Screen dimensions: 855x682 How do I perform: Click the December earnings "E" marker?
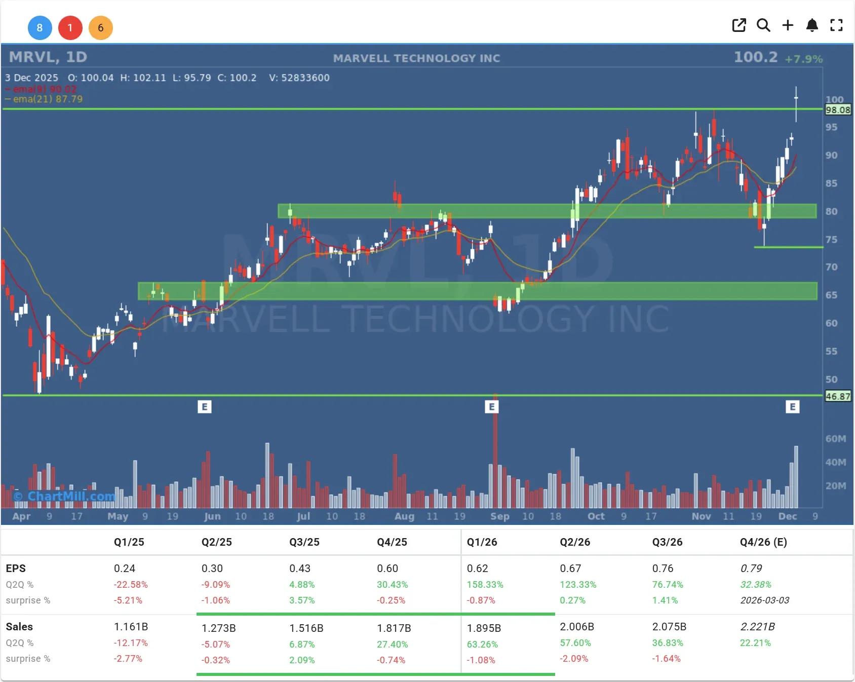click(x=793, y=406)
